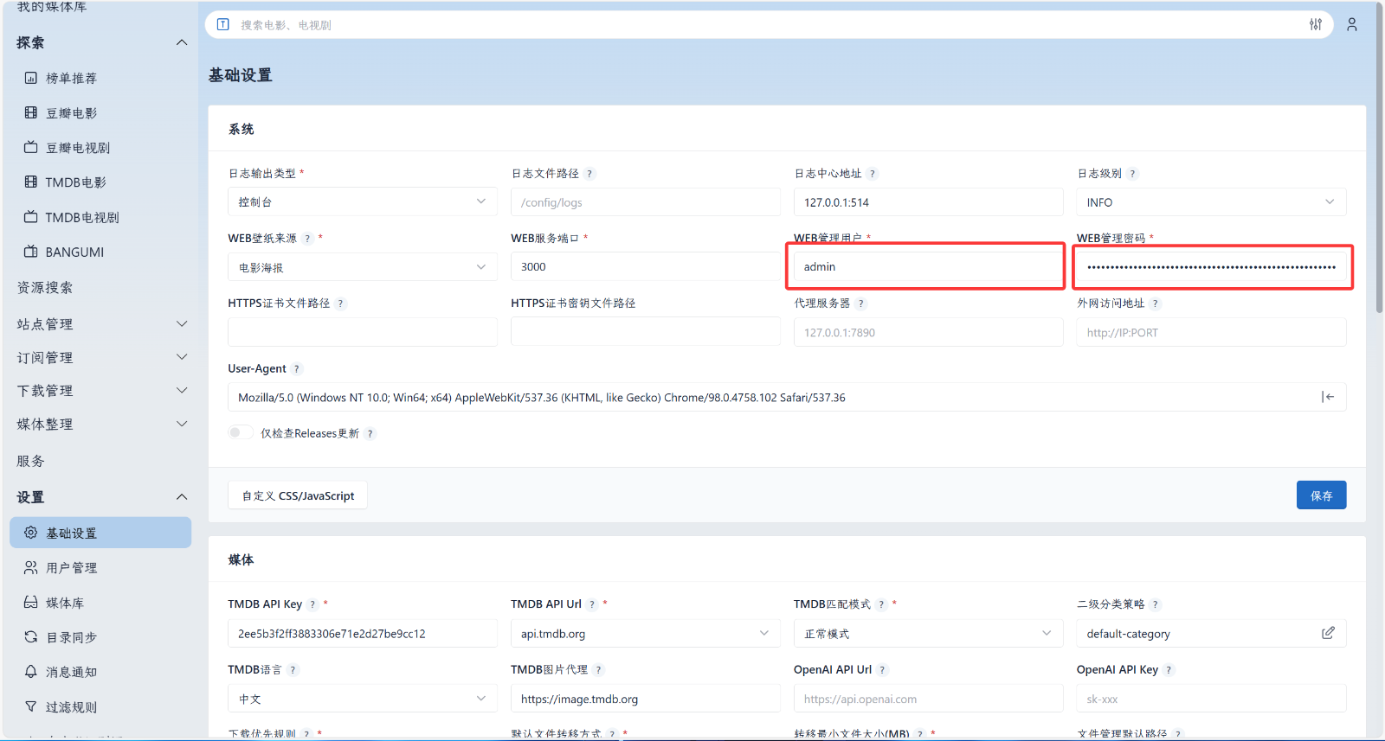The image size is (1385, 741).
Task: Open the 日志级别 INFO dropdown
Action: pos(1210,202)
